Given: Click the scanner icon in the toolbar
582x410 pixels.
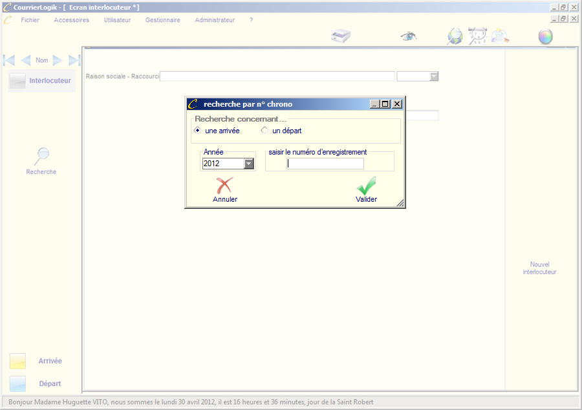Looking at the screenshot, I should (x=340, y=36).
